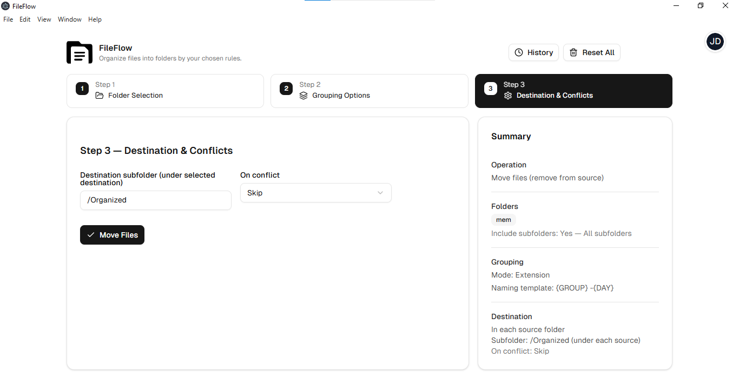The image size is (739, 392).
Task: Open the History panel
Action: click(x=533, y=52)
